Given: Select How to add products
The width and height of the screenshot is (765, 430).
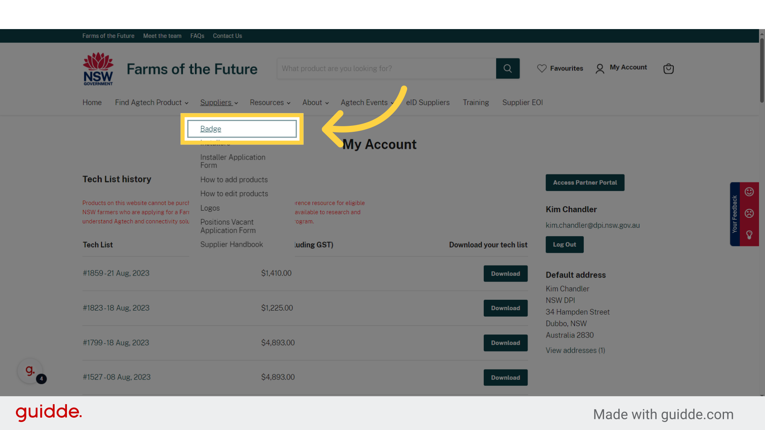Looking at the screenshot, I should click(x=234, y=180).
